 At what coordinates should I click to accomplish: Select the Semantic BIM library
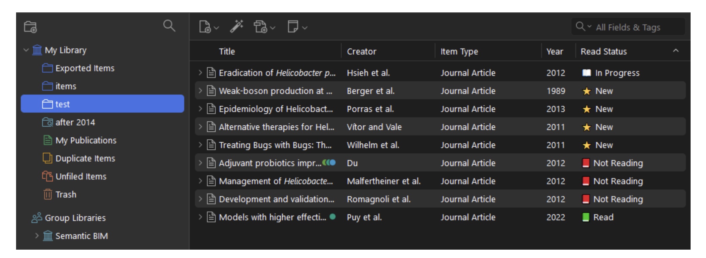click(81, 236)
